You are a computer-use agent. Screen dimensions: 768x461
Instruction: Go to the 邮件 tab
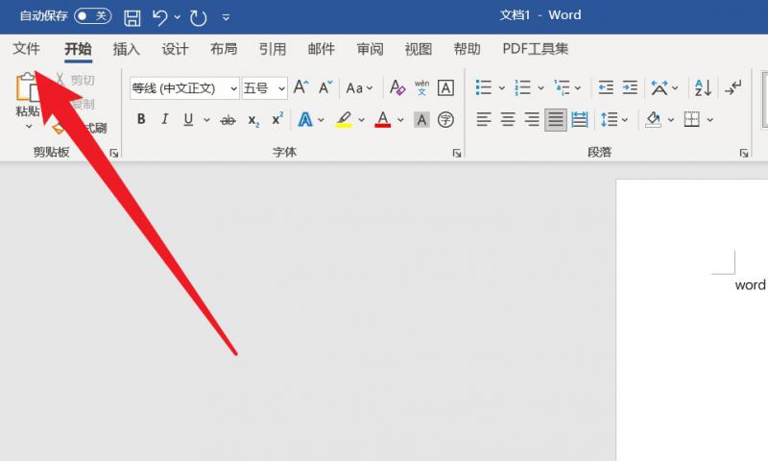tap(322, 49)
